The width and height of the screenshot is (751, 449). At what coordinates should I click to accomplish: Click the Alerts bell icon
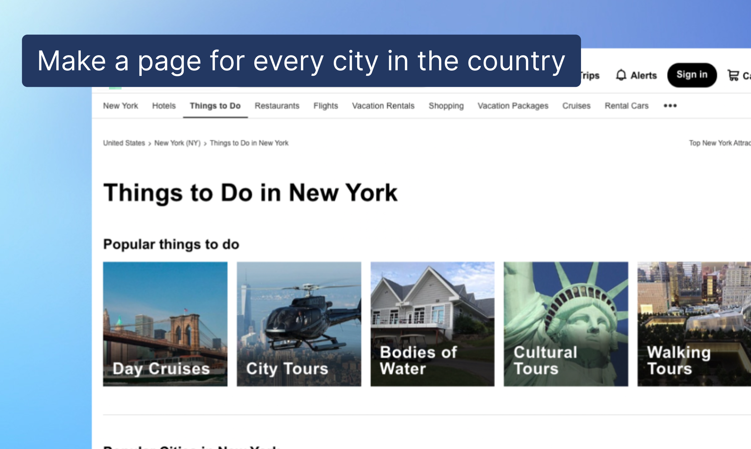pyautogui.click(x=621, y=75)
